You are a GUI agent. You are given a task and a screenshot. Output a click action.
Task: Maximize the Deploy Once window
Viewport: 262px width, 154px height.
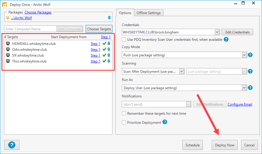click(243, 3)
